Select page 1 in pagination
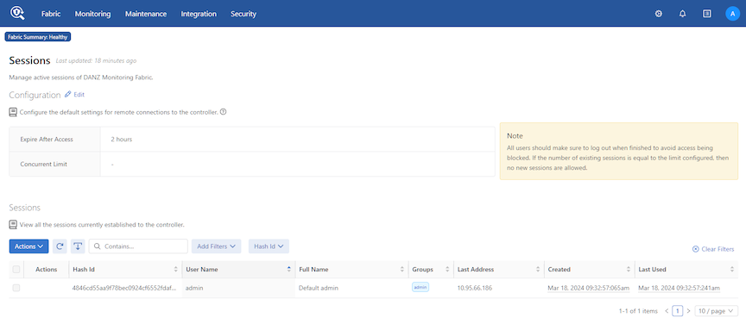The image size is (746, 324). click(x=678, y=311)
